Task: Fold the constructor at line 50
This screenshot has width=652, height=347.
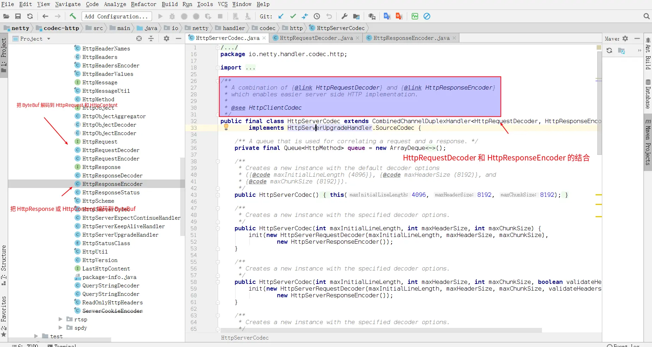Action: [x=218, y=228]
